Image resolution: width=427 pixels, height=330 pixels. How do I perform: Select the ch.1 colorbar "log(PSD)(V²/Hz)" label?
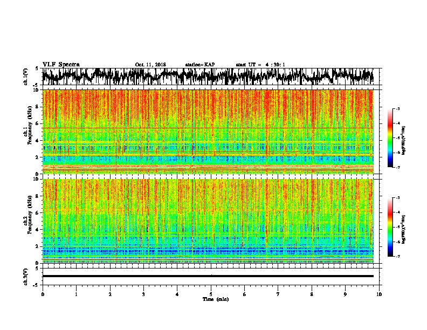[x=404, y=141]
